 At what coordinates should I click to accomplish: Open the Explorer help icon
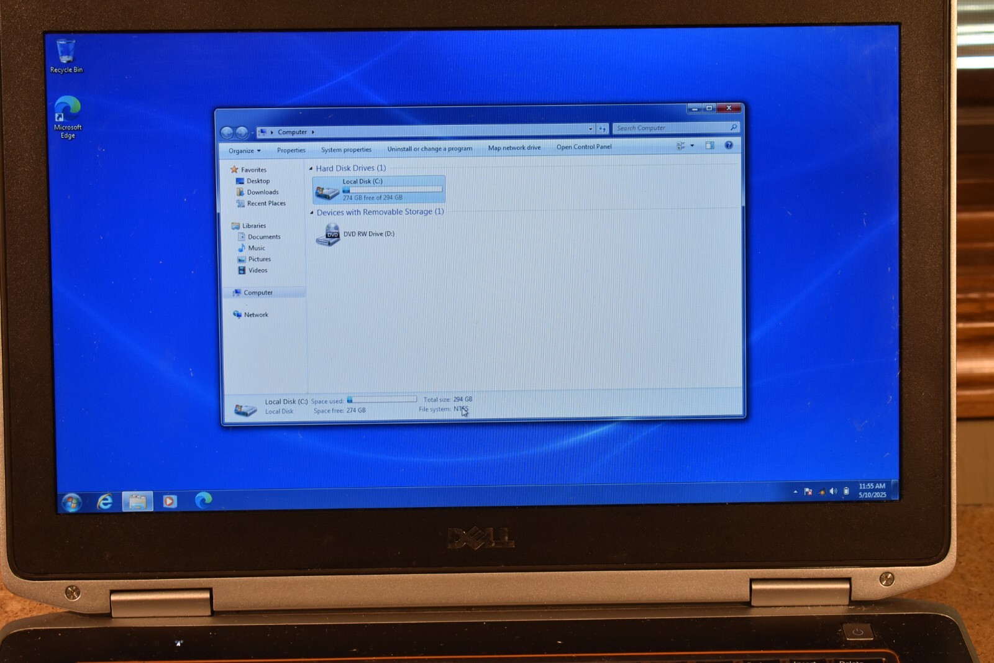(x=729, y=145)
